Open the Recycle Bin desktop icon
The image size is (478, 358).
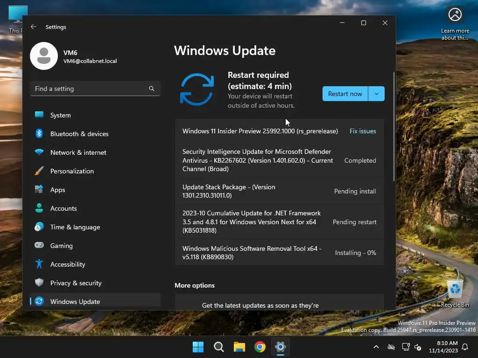point(455,293)
